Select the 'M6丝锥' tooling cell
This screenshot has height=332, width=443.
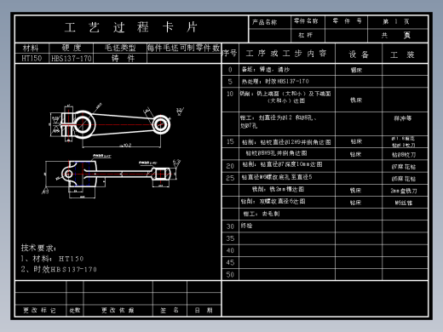click(405, 203)
